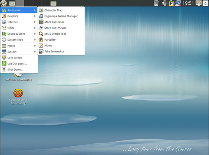209x155 pixels.
Task: Expand the Graphics submenu arrow
Action: (x=35, y=16)
